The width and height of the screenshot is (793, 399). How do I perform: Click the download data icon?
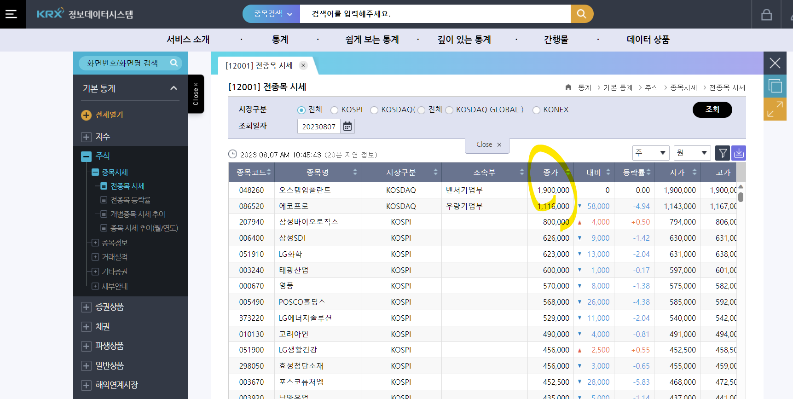tap(739, 153)
